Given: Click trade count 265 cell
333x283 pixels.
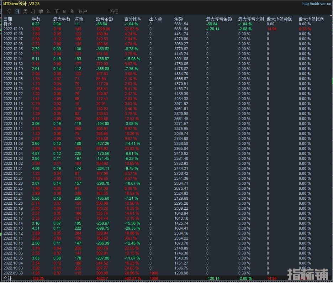Looking at the screenshot, I should pyautogui.click(x=78, y=198).
